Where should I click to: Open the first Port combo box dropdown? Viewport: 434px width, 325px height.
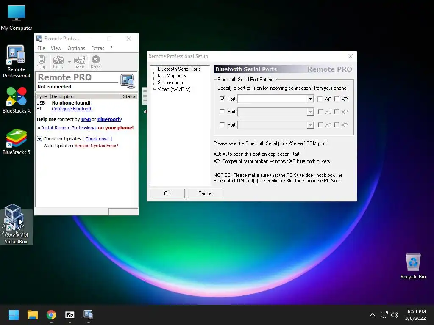[x=310, y=99]
